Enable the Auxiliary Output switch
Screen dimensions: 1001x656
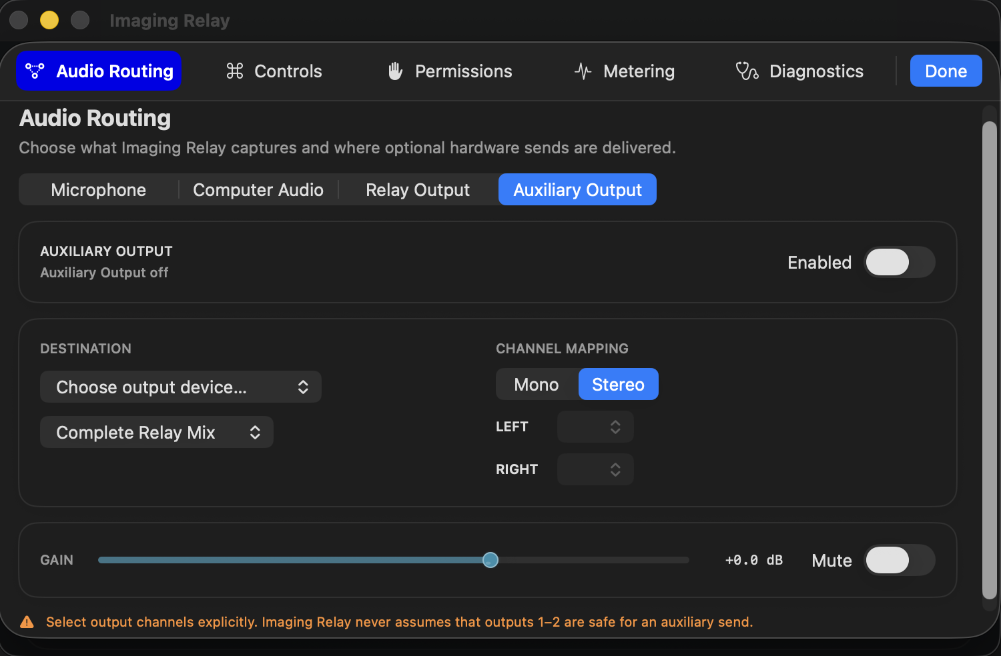pyautogui.click(x=900, y=262)
